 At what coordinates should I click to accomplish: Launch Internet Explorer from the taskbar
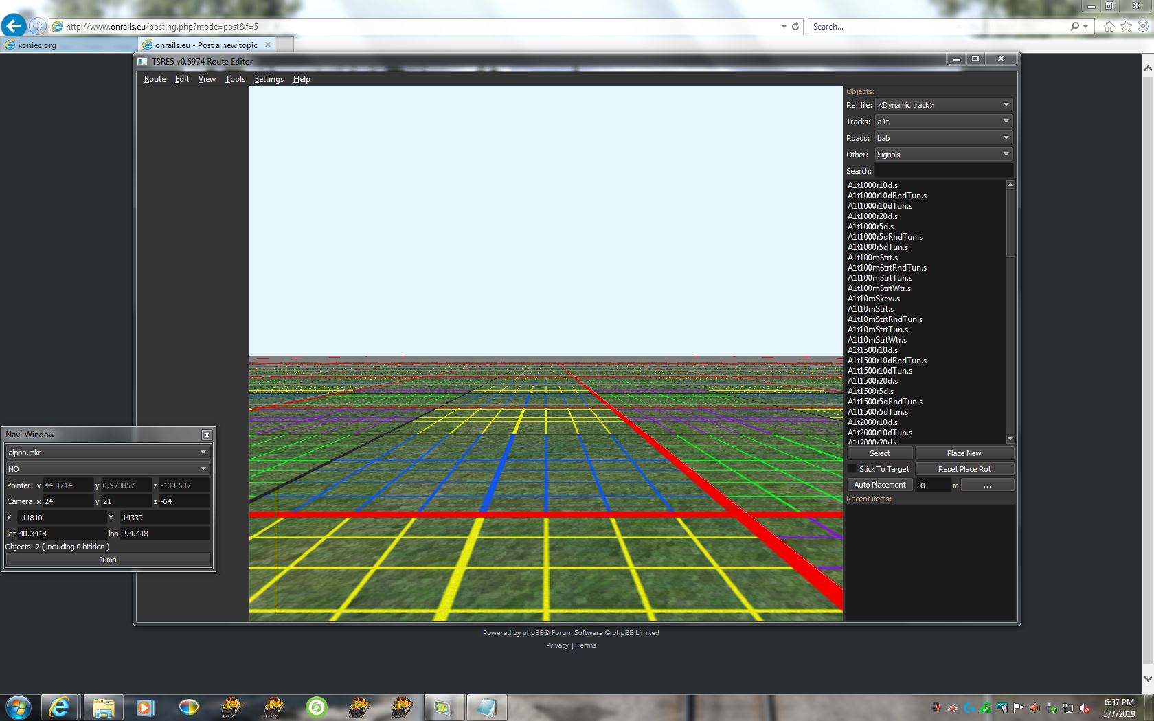[x=60, y=707]
